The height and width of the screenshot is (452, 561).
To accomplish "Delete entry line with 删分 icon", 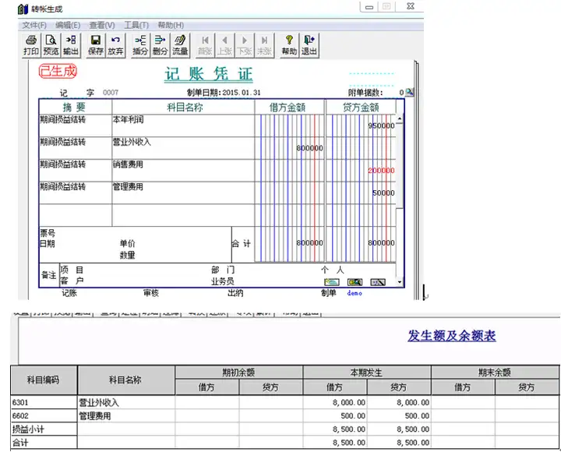I will tap(160, 45).
